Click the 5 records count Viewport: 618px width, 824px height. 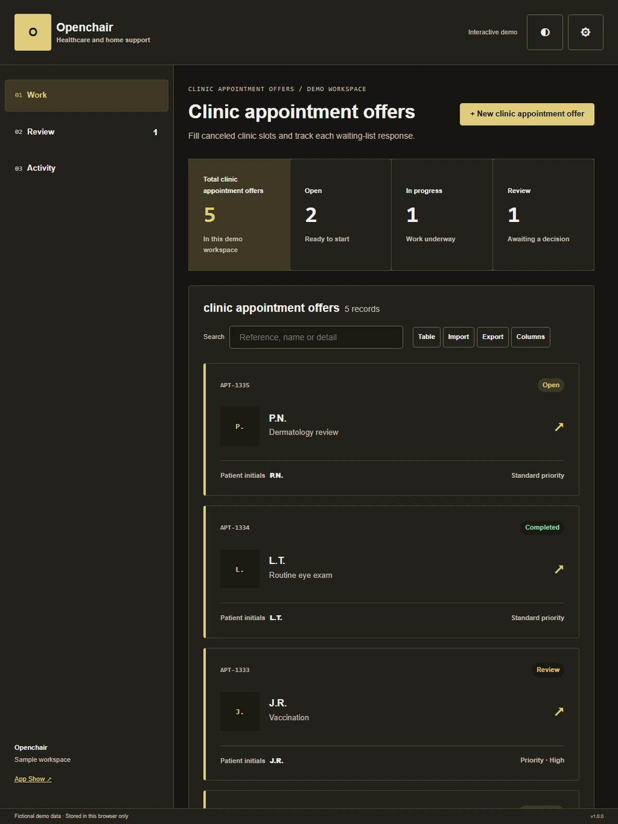362,309
